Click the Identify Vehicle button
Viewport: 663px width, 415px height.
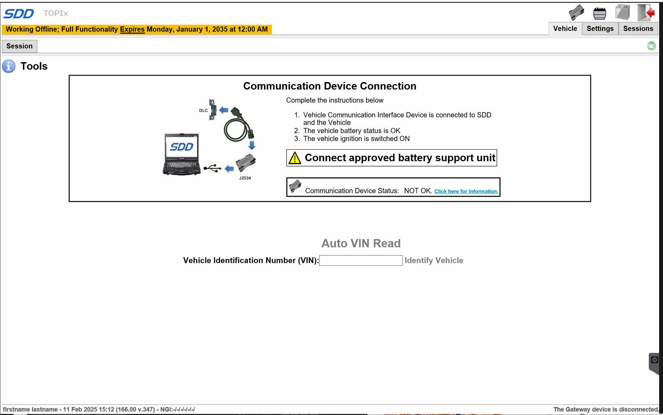(x=434, y=260)
